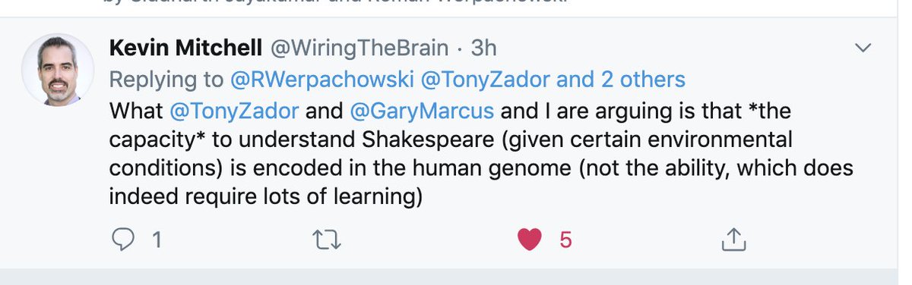This screenshot has height=285, width=912.
Task: Click the reply count number 1
Action: click(157, 240)
